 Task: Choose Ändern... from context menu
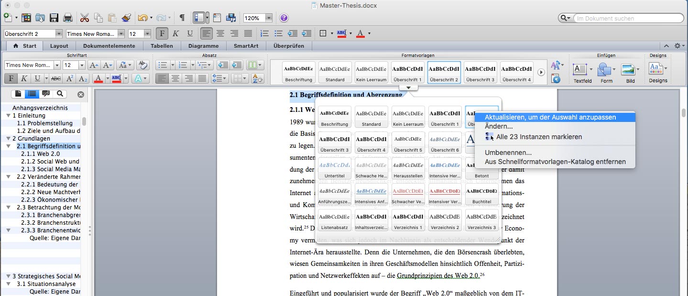pos(499,127)
